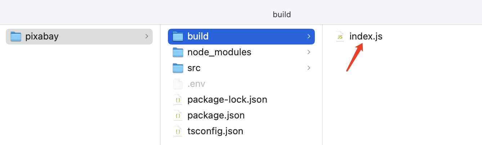The image size is (482, 145).
Task: Click the src folder icon
Action: [x=178, y=68]
